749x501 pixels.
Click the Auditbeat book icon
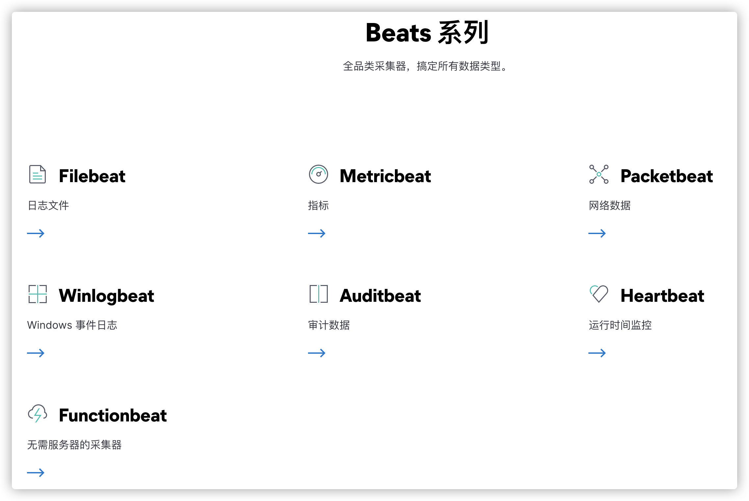click(x=318, y=294)
